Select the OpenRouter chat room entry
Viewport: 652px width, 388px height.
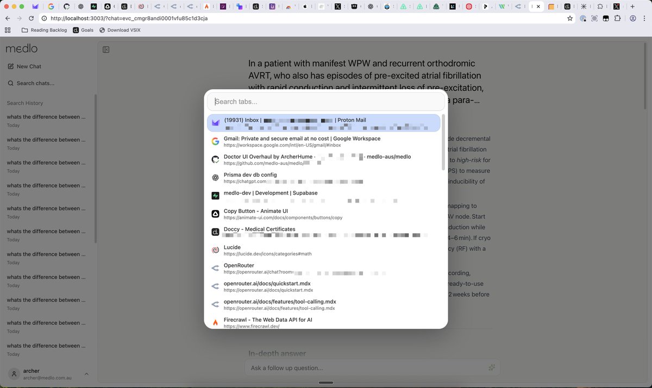324,268
